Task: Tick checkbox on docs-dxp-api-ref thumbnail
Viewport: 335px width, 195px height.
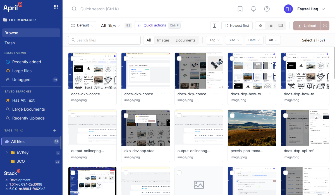Action: [x=285, y=115]
